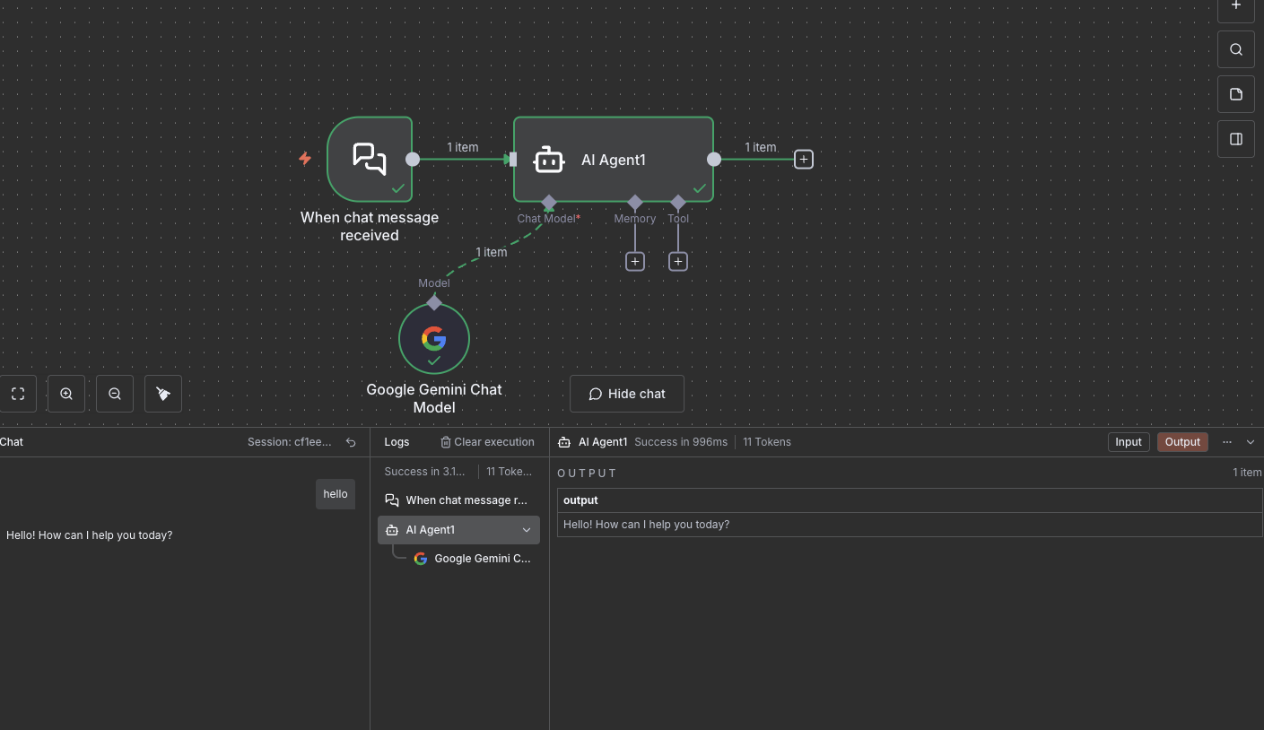Switch to Output view
The image size is (1264, 730).
(x=1181, y=442)
